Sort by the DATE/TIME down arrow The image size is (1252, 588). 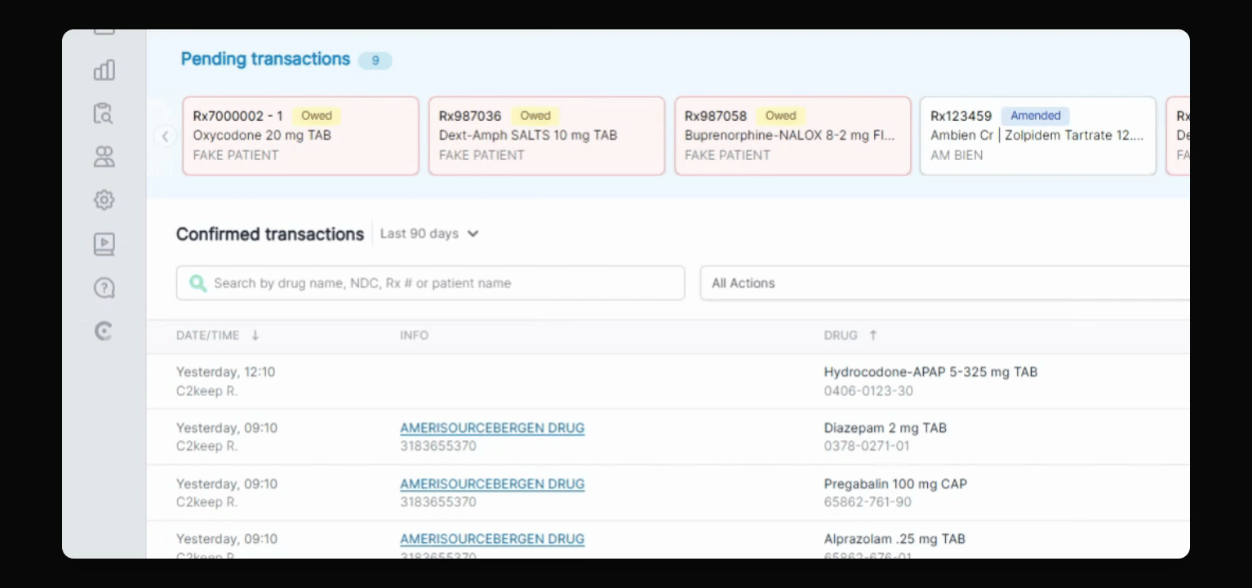click(x=255, y=336)
